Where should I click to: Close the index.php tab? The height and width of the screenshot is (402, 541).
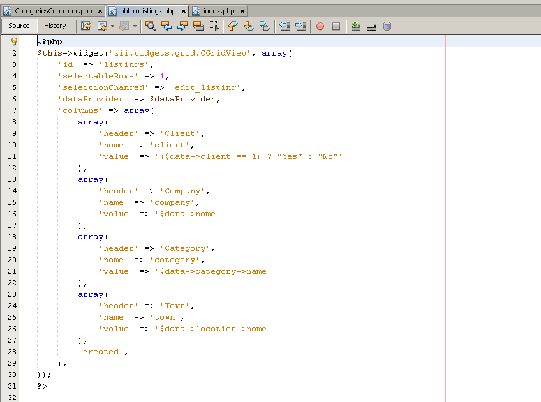pos(242,11)
